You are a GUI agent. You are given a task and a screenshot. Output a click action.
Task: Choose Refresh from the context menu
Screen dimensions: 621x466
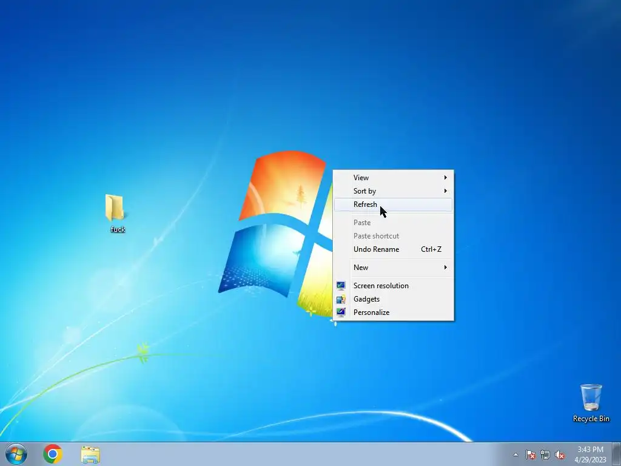click(393, 204)
